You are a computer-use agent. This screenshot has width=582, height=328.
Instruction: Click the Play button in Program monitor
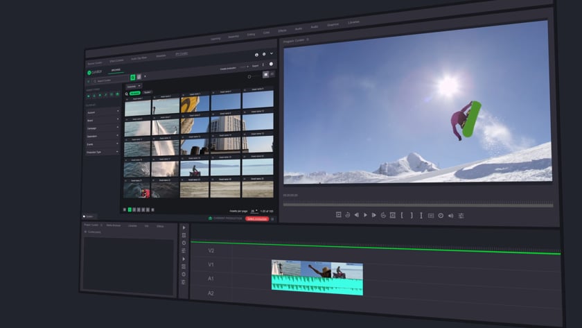coord(365,215)
